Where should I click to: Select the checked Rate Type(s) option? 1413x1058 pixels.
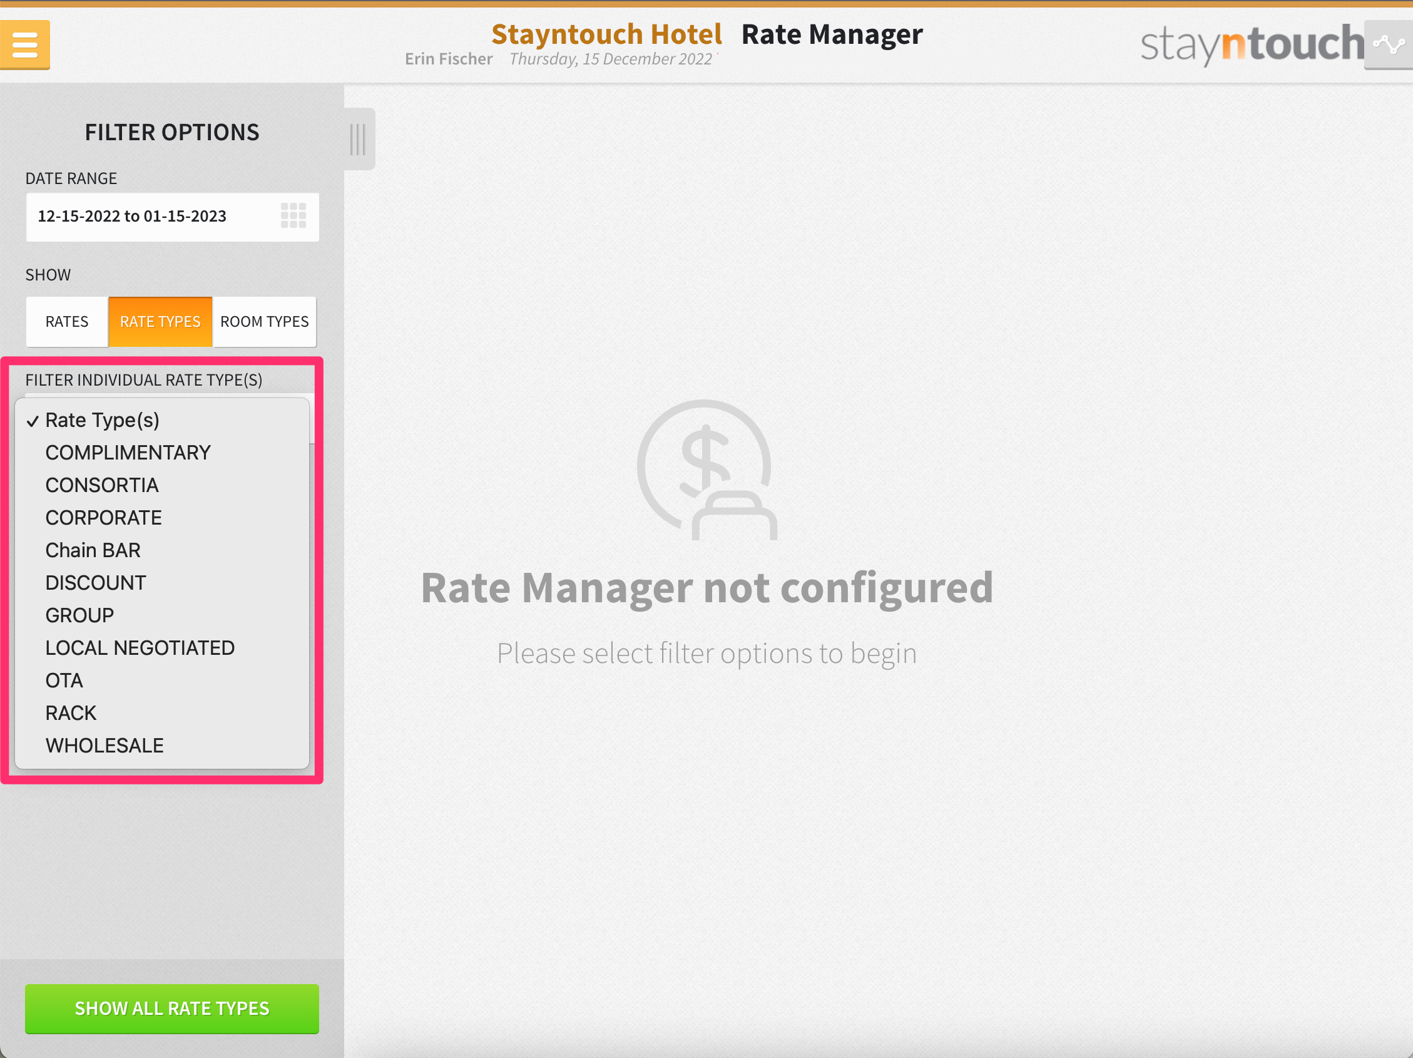tap(102, 421)
